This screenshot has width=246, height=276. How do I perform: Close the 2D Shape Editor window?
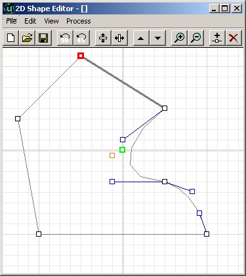(x=236, y=9)
